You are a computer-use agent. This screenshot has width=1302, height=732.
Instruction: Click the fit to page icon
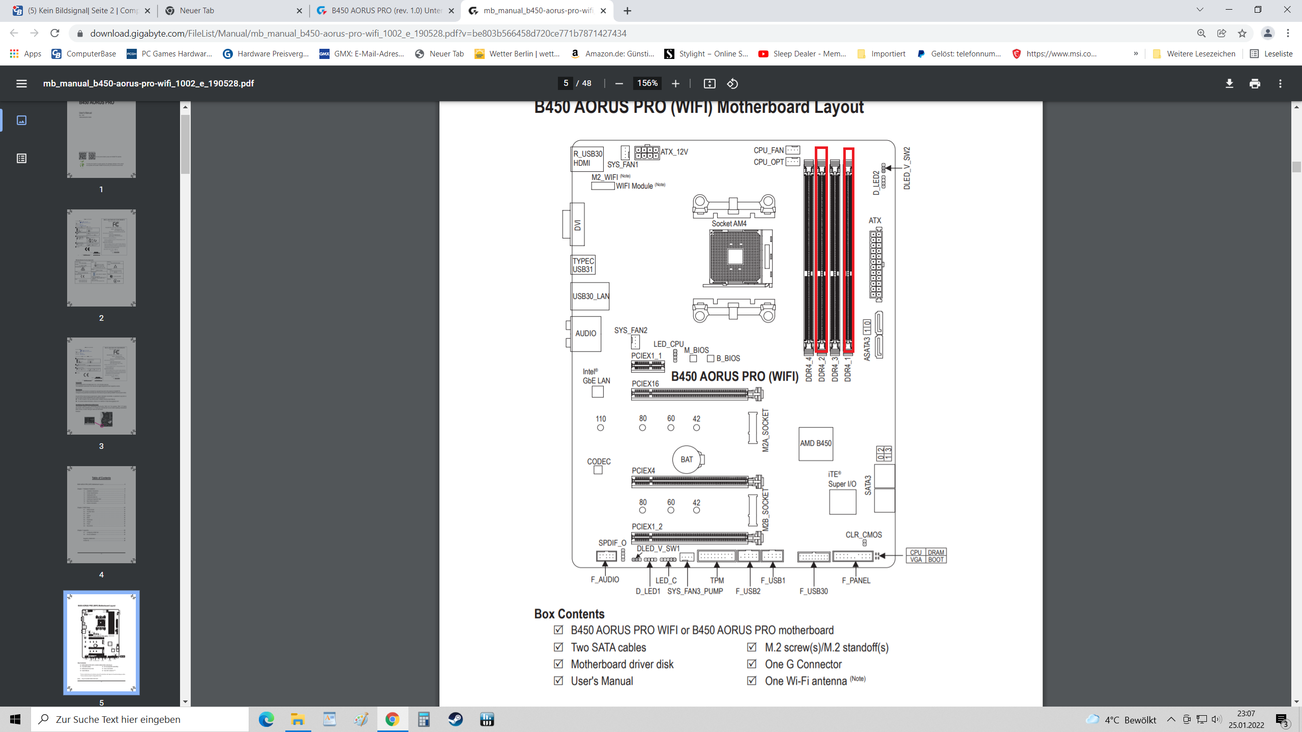pos(709,83)
